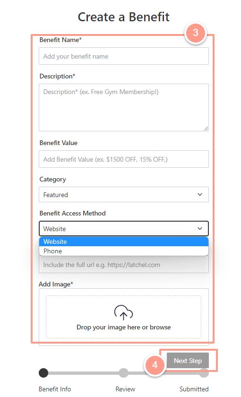Image resolution: width=241 pixels, height=397 pixels.
Task: Select the Review progress step dot
Action: click(123, 373)
